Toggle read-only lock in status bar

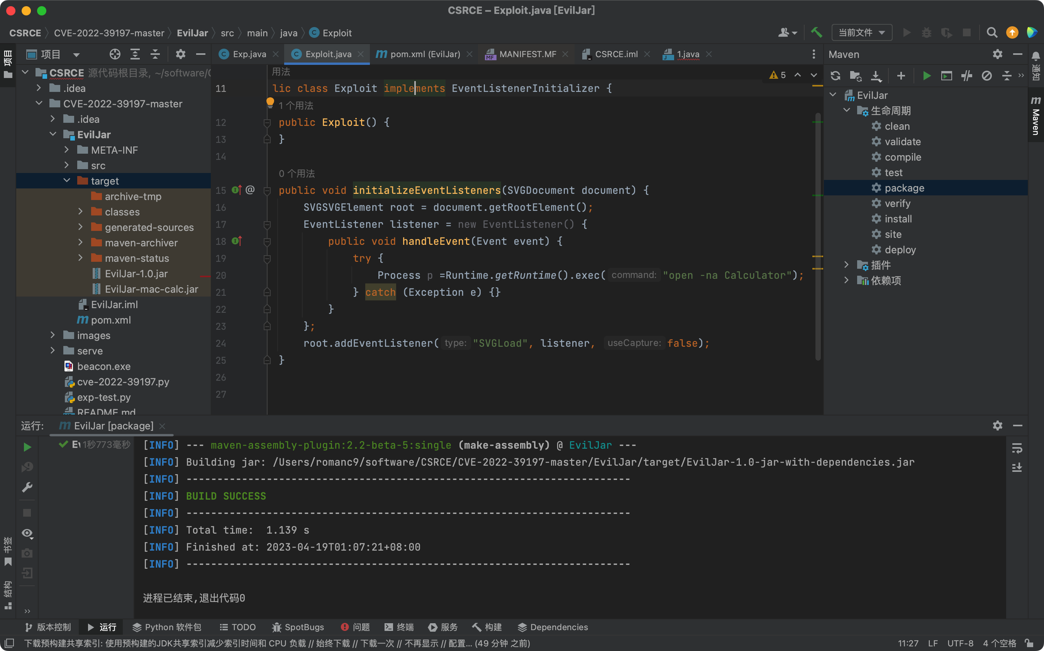(1029, 643)
